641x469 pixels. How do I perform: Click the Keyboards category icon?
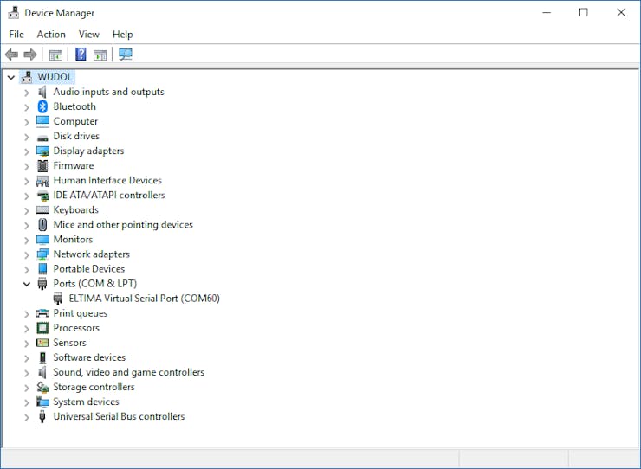[x=42, y=210]
